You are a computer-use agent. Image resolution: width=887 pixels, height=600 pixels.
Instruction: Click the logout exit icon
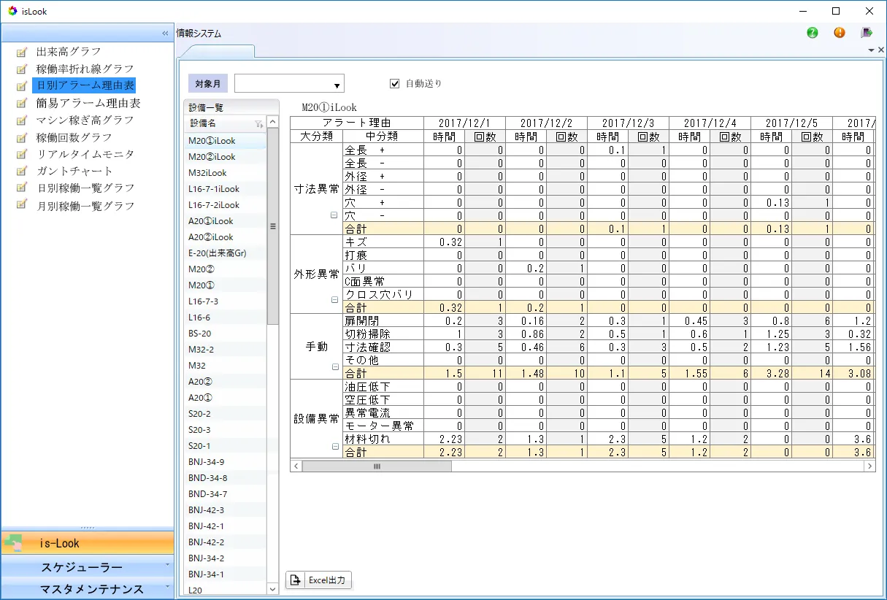click(x=867, y=33)
